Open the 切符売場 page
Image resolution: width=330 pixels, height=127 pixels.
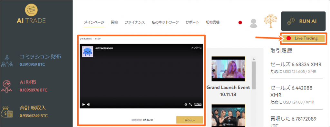pyautogui.click(x=213, y=22)
